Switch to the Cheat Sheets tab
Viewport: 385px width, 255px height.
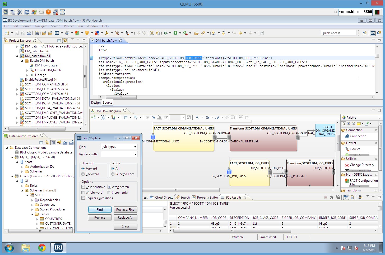click(161, 197)
